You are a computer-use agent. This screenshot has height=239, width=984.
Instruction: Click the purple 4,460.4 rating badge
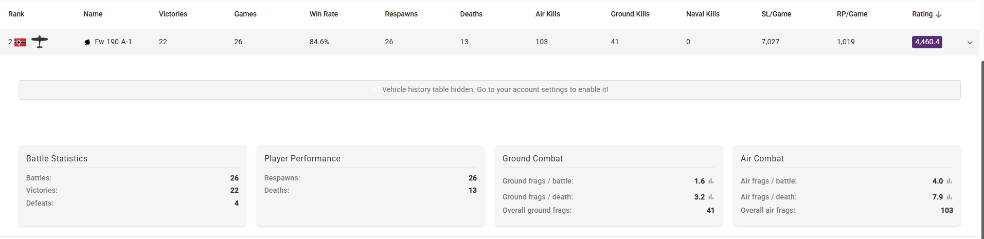click(927, 42)
